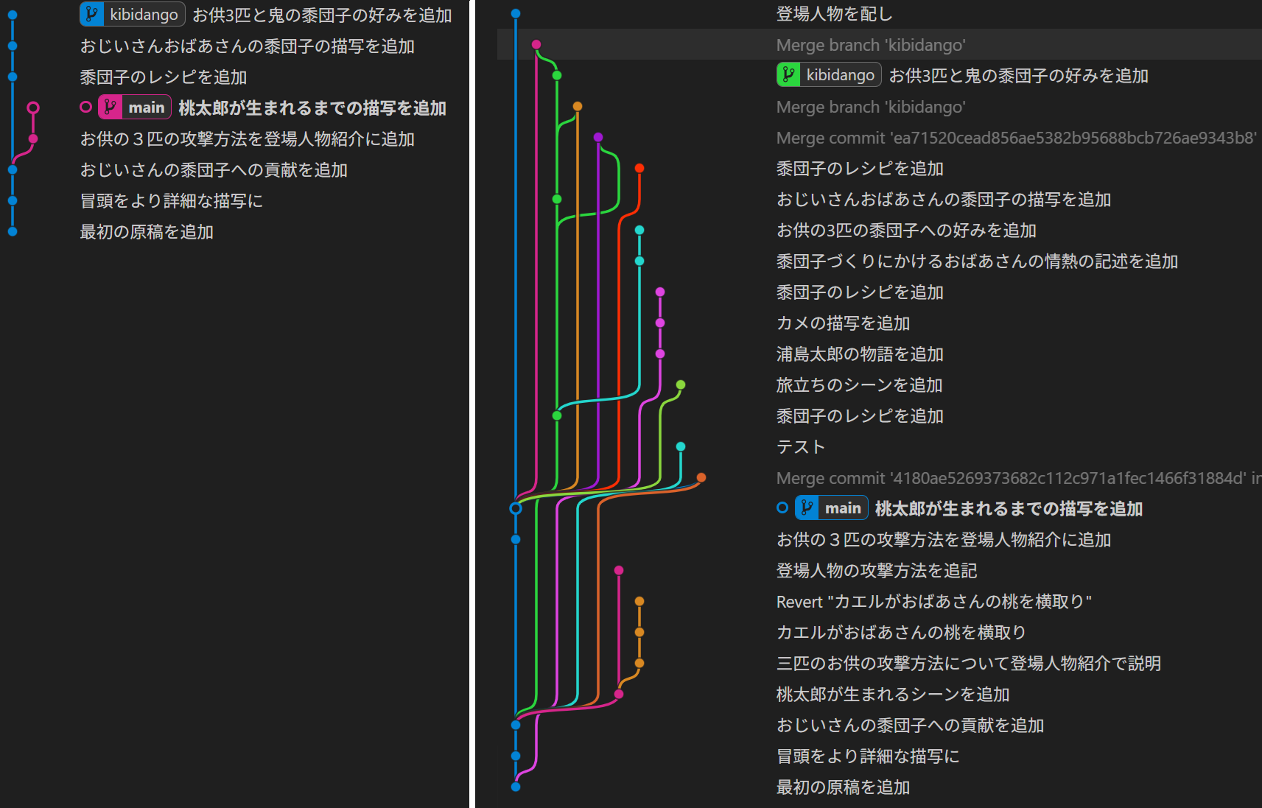Viewport: 1262px width, 808px height.
Task: Select commit カメの描写を追加
Action: tap(843, 324)
